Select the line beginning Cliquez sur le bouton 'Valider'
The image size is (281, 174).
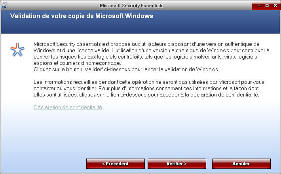[x=126, y=69]
